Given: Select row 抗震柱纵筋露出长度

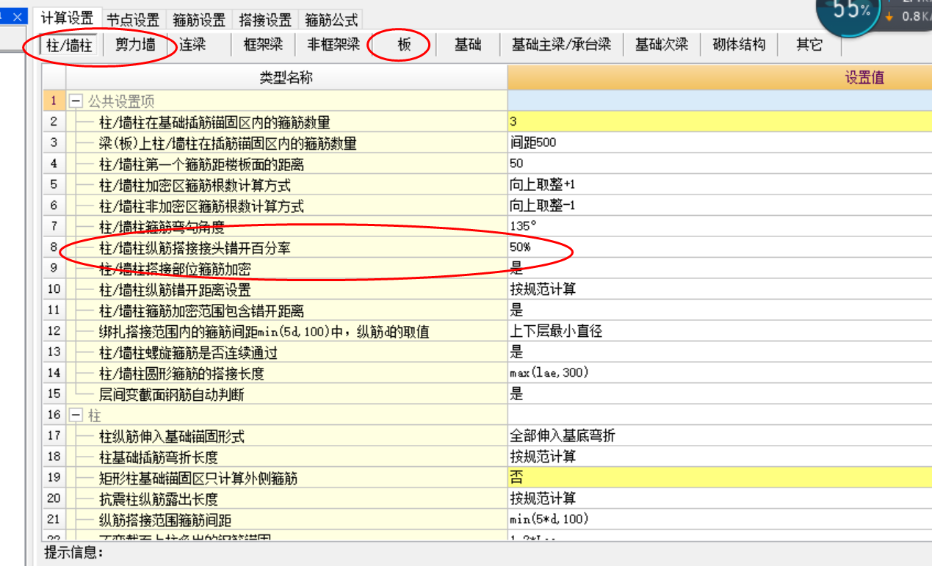Looking at the screenshot, I should 158,499.
